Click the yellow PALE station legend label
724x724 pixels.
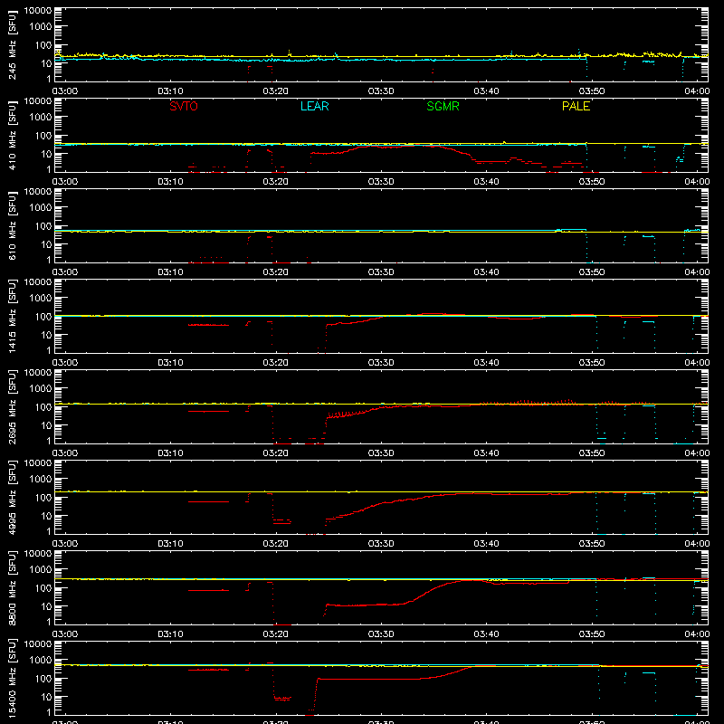point(576,106)
